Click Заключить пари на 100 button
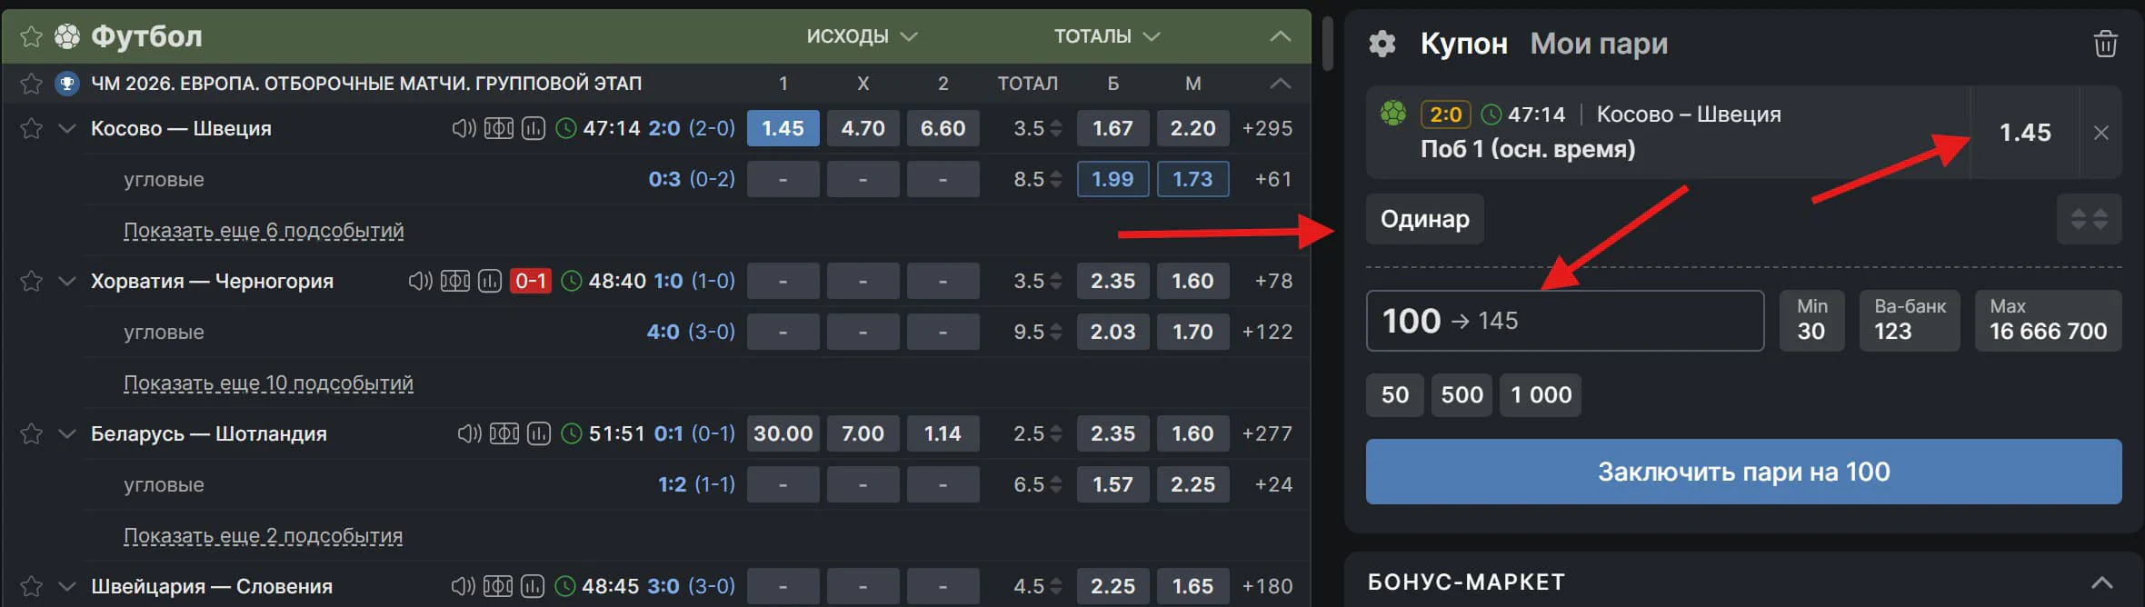 pos(1742,472)
